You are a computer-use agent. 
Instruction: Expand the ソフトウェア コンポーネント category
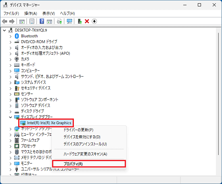coord(10,100)
